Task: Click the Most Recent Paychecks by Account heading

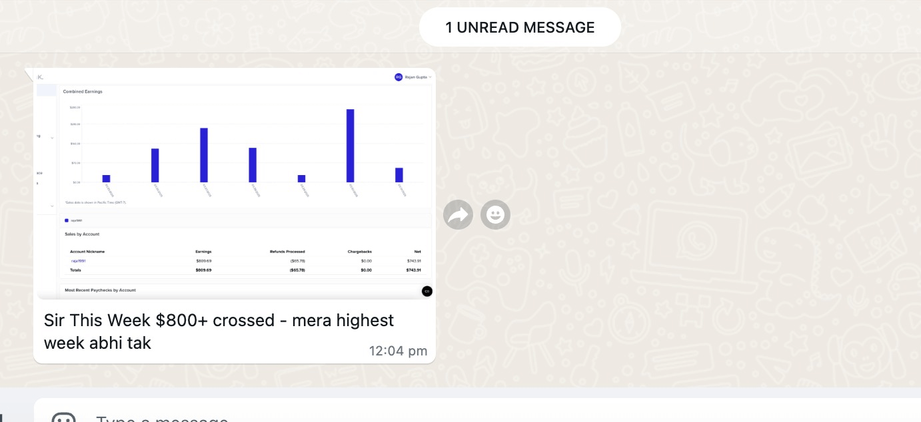Action: click(100, 290)
